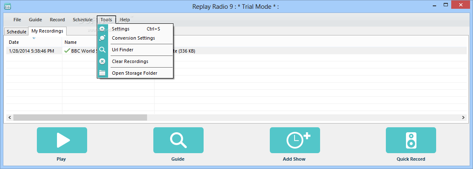
Task: Click the horizontal scrollbar left arrow
Action: 10,117
